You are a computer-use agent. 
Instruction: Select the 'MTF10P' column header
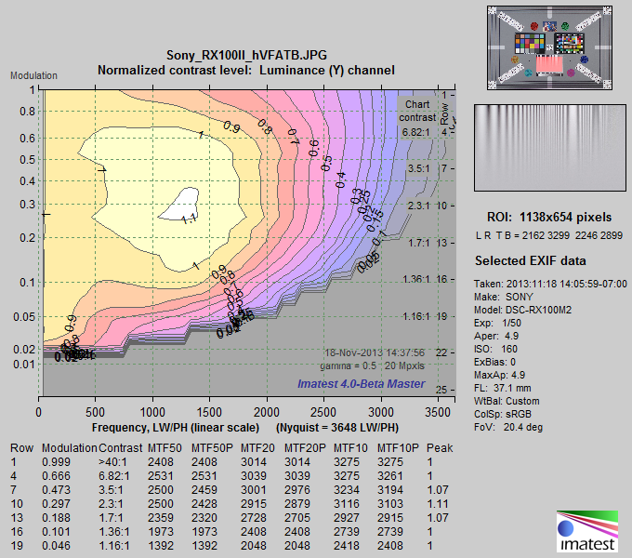click(398, 448)
